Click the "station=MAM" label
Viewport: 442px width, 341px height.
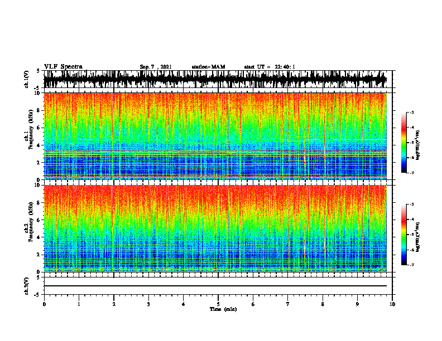[x=208, y=67]
